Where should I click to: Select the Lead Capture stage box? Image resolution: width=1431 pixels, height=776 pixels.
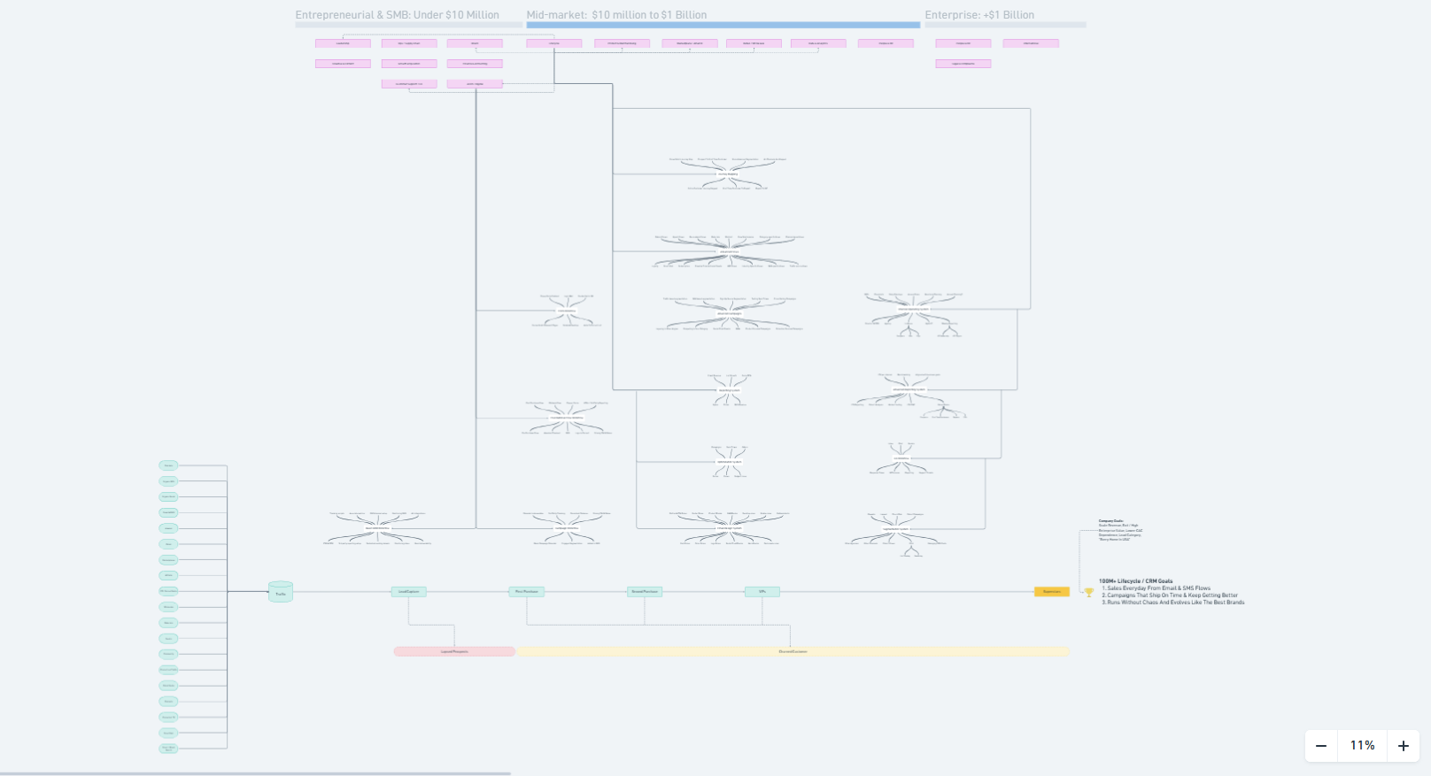point(409,592)
